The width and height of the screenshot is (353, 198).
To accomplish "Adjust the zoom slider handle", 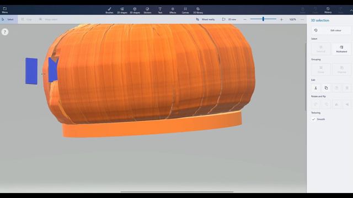I will pos(263,19).
